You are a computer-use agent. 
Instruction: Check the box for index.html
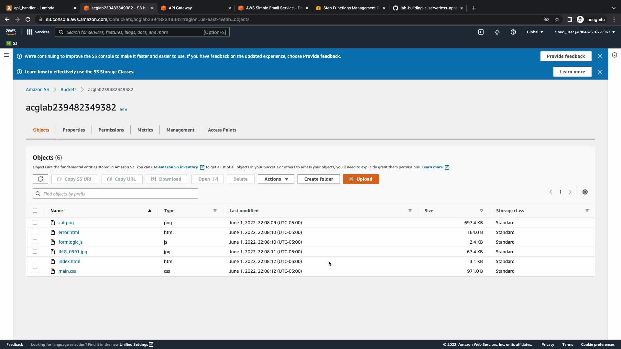pyautogui.click(x=35, y=261)
